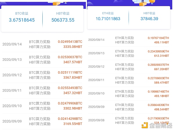Click date 2020/09/12 in the ETH list
The width and height of the screenshot is (174, 130).
tap(96, 67)
